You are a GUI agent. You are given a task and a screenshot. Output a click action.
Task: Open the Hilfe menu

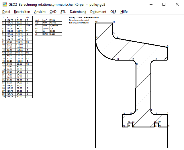(124, 12)
